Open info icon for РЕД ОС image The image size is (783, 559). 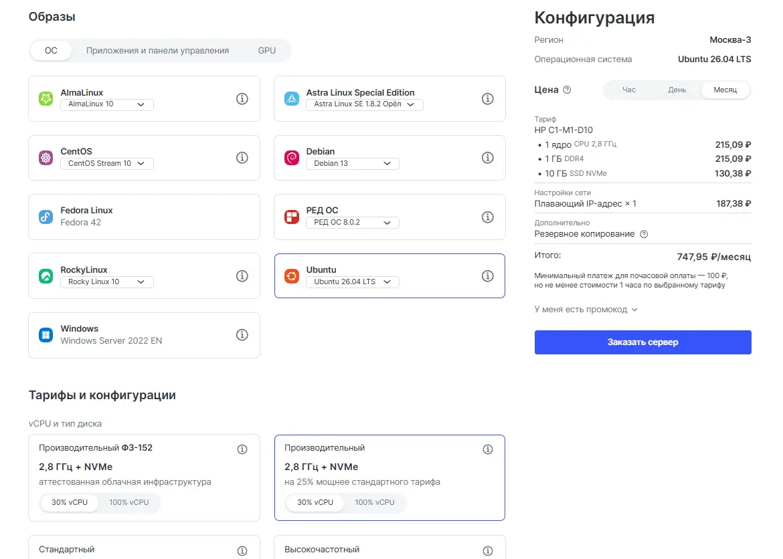pos(488,217)
